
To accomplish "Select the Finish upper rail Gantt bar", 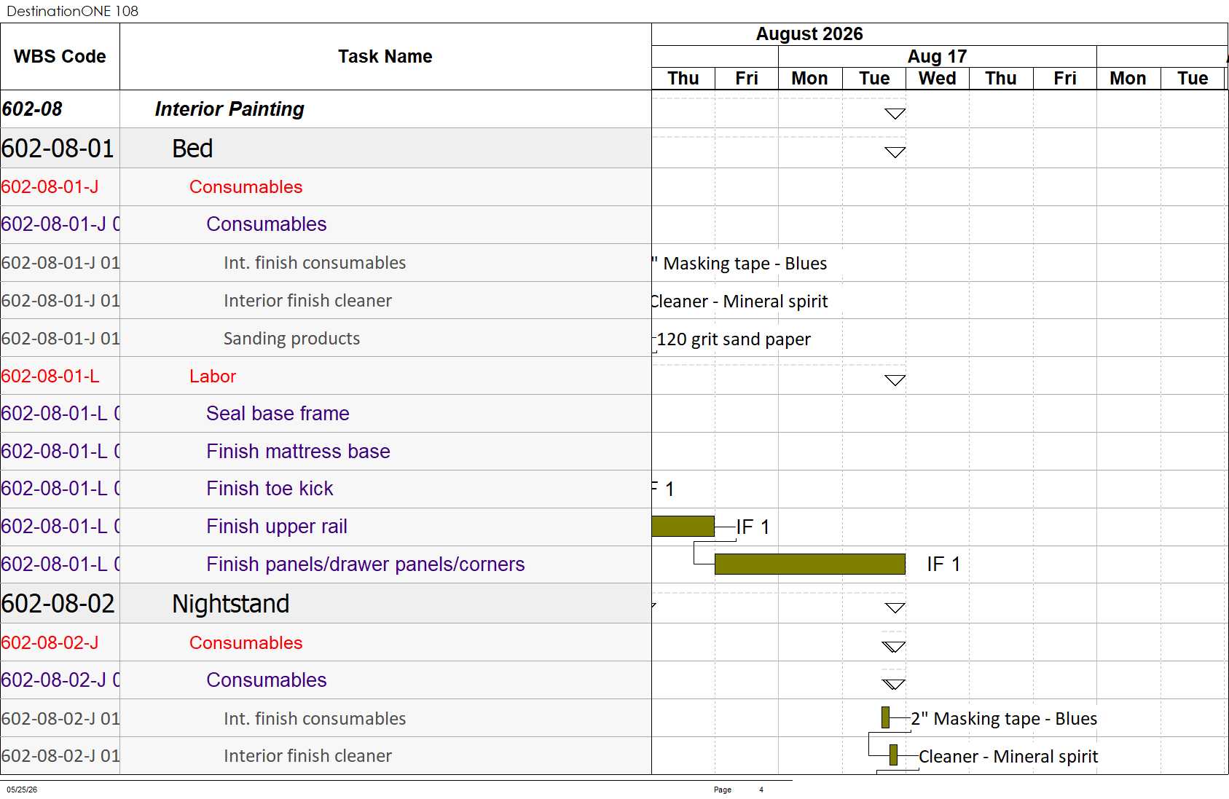I will point(683,526).
